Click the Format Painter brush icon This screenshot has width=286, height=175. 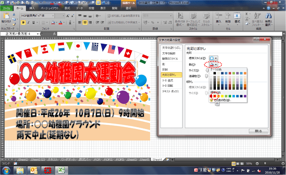[x=14, y=24]
